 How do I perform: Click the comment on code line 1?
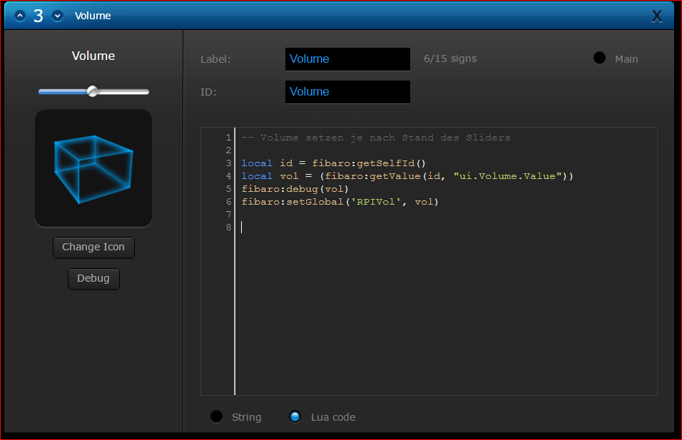pos(376,138)
